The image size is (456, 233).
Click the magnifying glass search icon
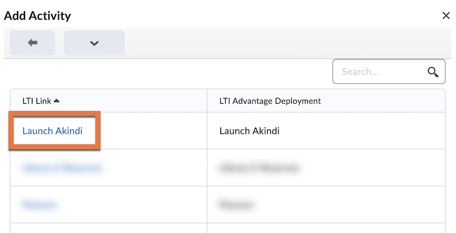point(433,72)
